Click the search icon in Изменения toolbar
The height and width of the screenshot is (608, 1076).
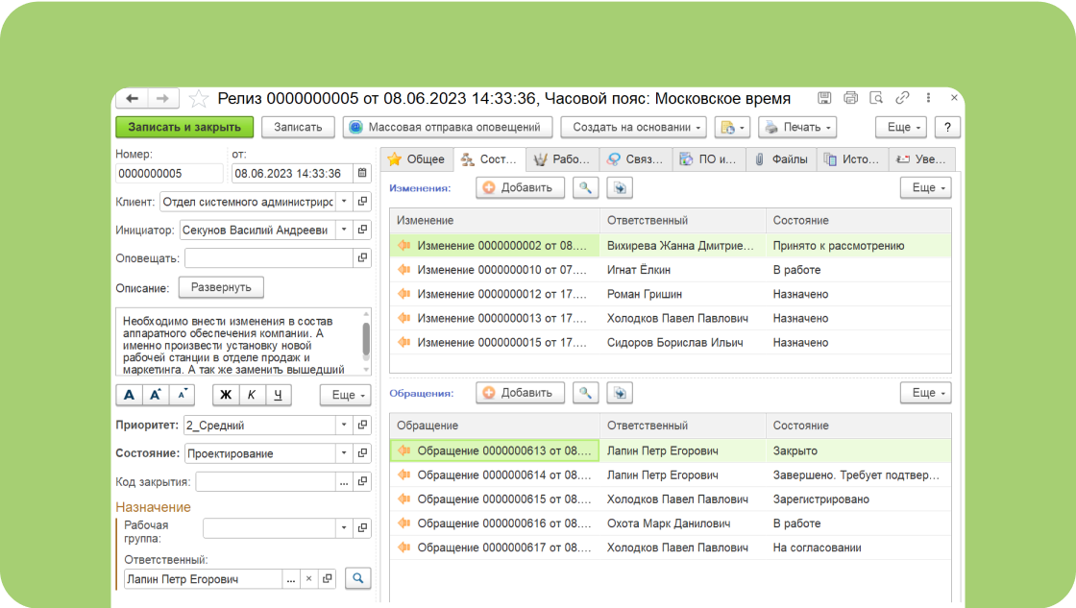(585, 187)
